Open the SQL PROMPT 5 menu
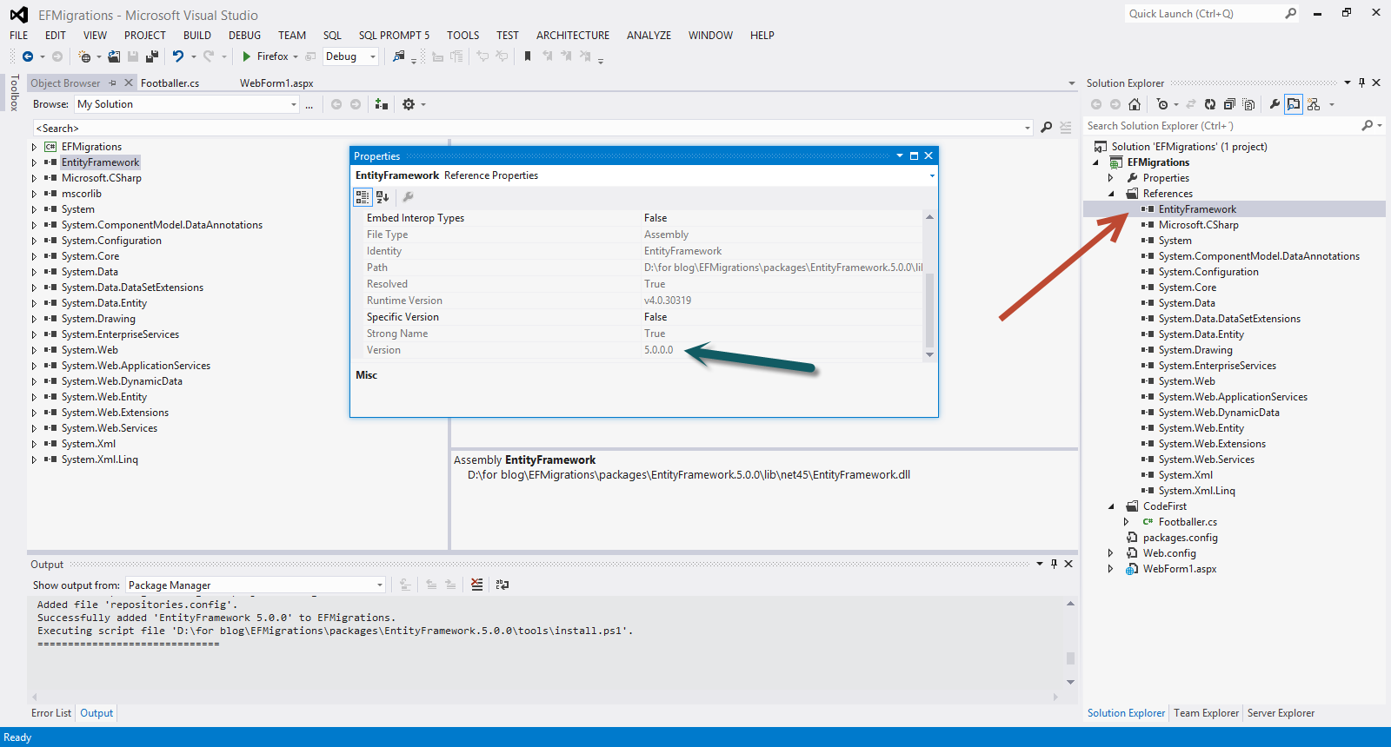Viewport: 1391px width, 747px height. pos(394,36)
